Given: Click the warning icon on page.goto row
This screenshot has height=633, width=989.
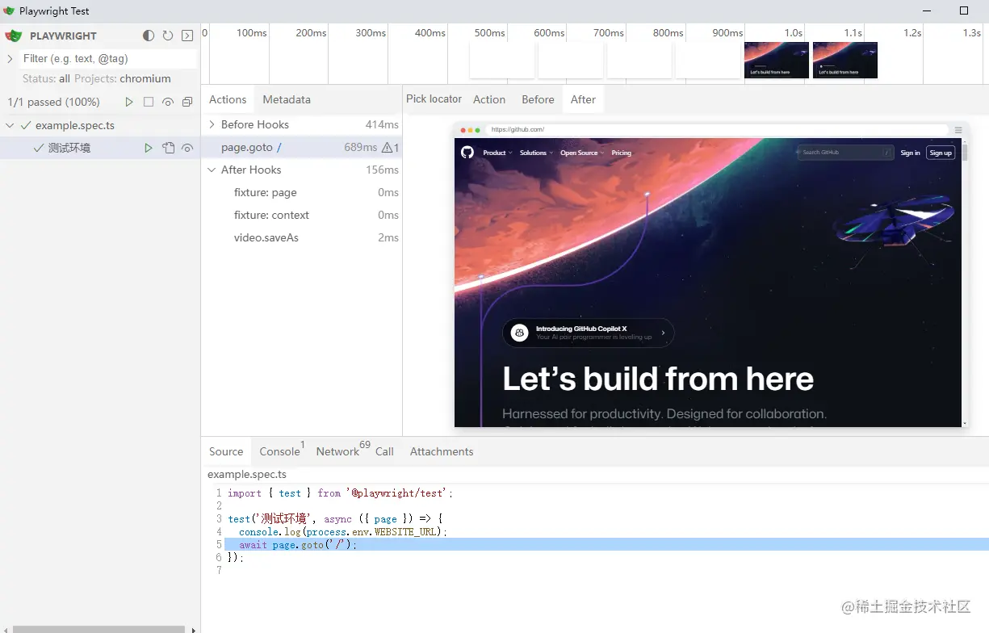Looking at the screenshot, I should click(388, 148).
